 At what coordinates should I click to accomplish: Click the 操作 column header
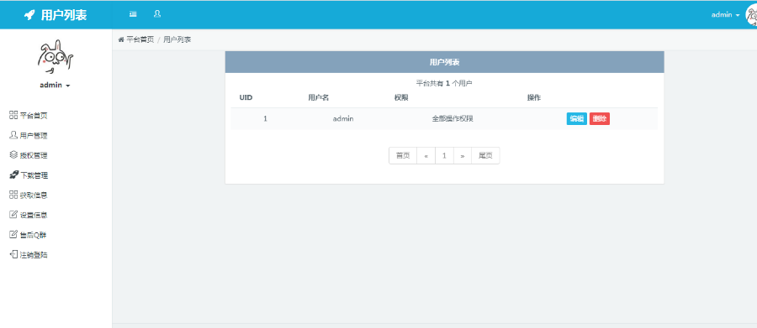(x=534, y=98)
